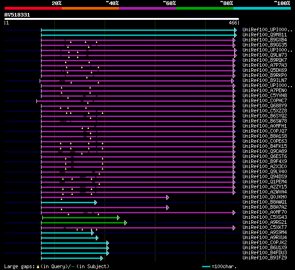Select the UniRef100_C0PHC7 label
Screen dimensions: 295x270
(x=265, y=101)
